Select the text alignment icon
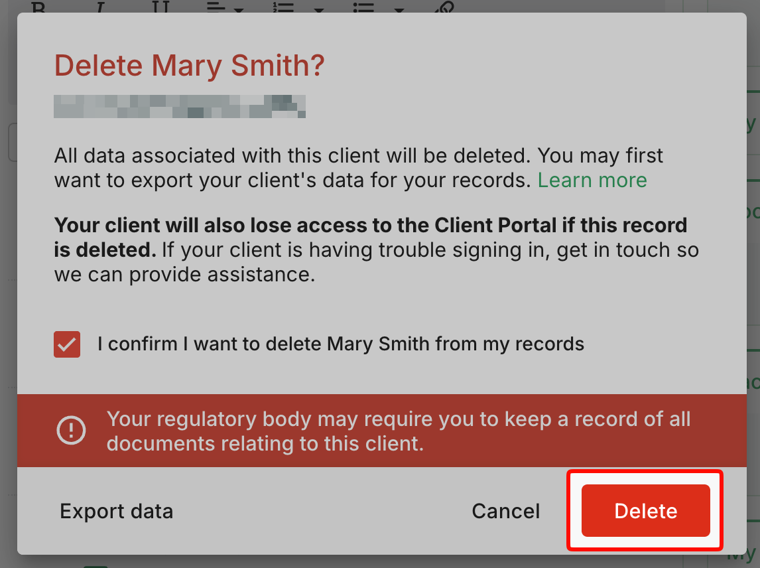Screen dimensions: 760x568 (x=217, y=7)
